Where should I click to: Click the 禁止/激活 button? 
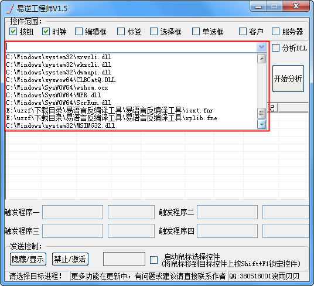pos(70,259)
